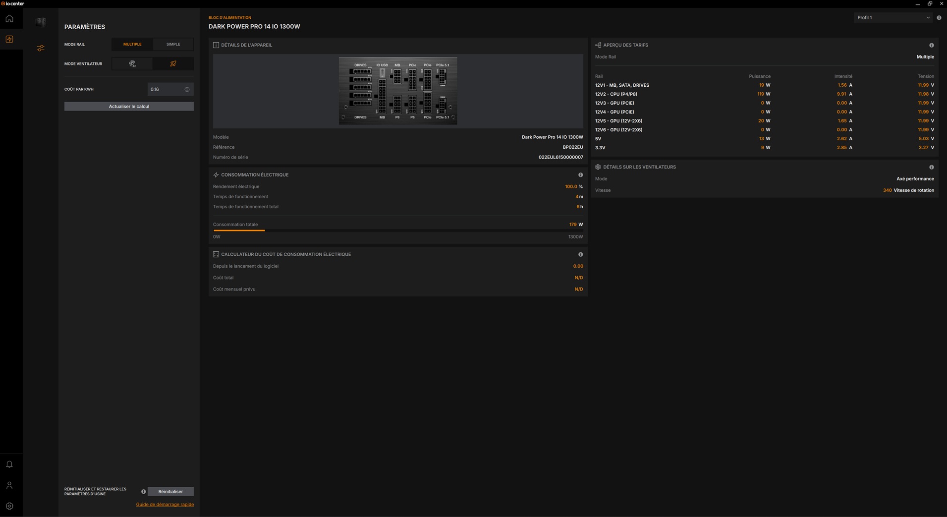Select the 12V1 - MB, SATA, DRIVES row

point(765,85)
